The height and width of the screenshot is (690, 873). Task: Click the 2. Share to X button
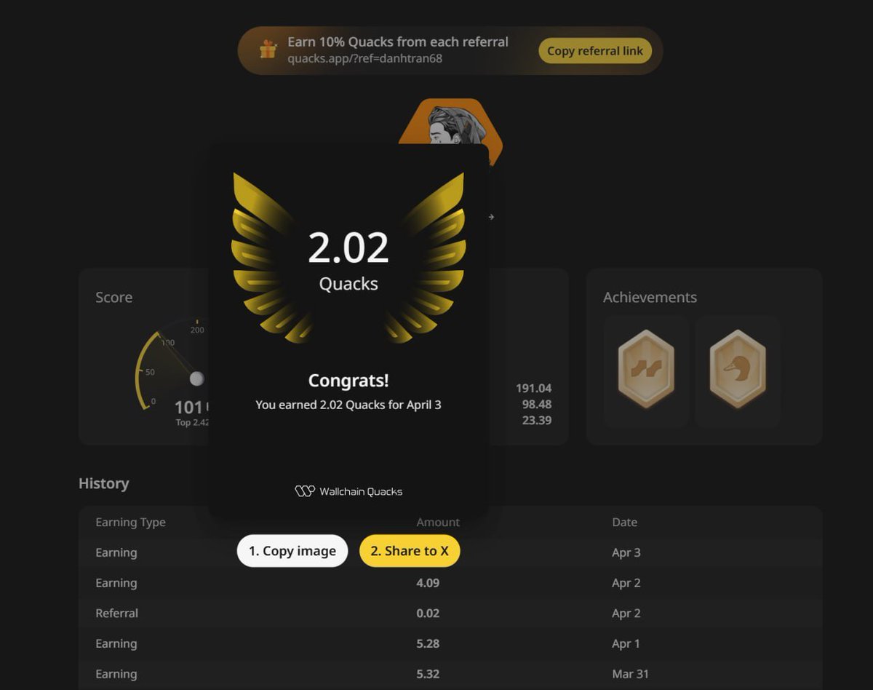(x=410, y=551)
